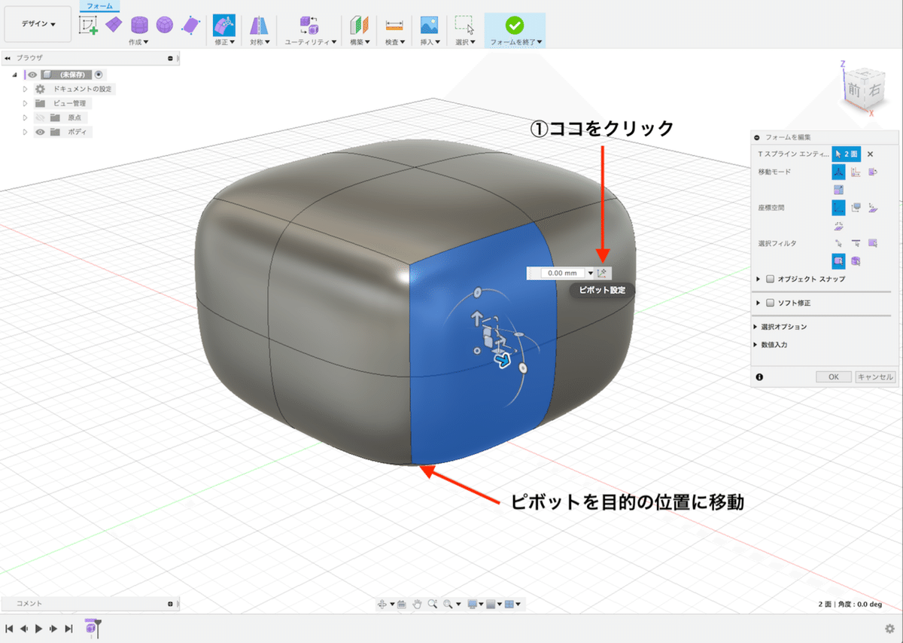Viewport: 903px width, 643px height.
Task: Click the 2 面 selection button
Action: [x=846, y=154]
